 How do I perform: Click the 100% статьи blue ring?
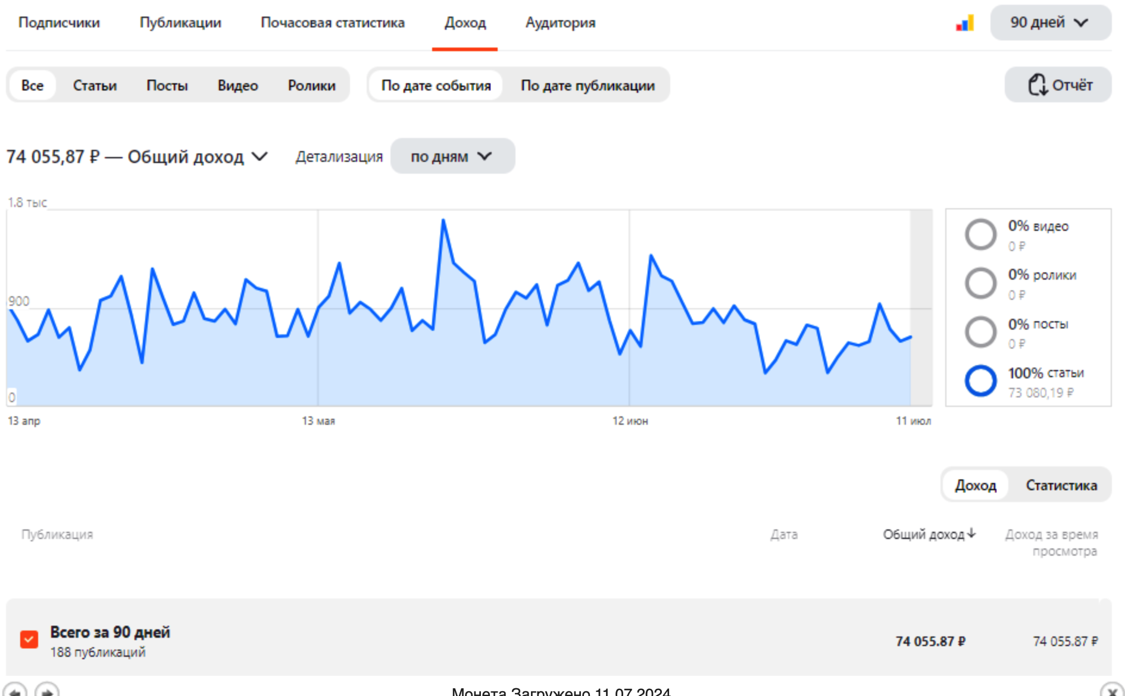pyautogui.click(x=980, y=381)
